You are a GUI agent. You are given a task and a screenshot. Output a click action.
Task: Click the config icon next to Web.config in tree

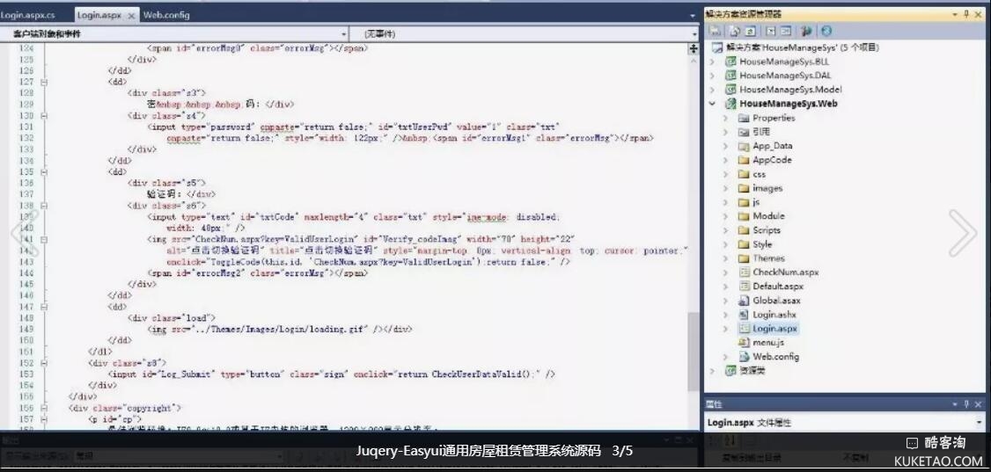743,356
